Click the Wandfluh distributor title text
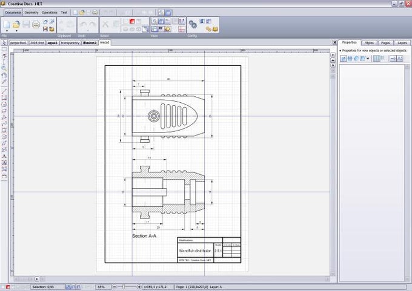This screenshot has width=412, height=291. coord(194,250)
